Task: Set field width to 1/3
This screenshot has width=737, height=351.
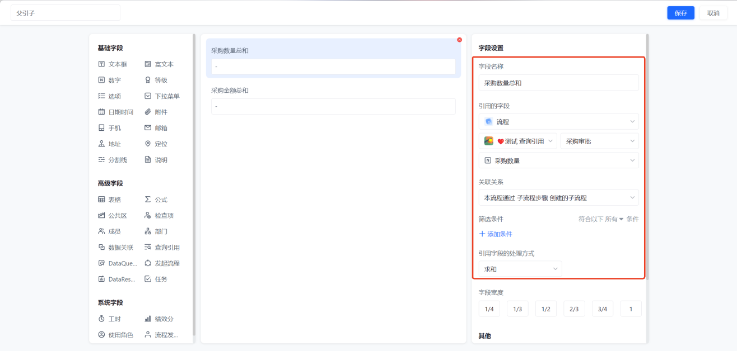Action: tap(517, 309)
